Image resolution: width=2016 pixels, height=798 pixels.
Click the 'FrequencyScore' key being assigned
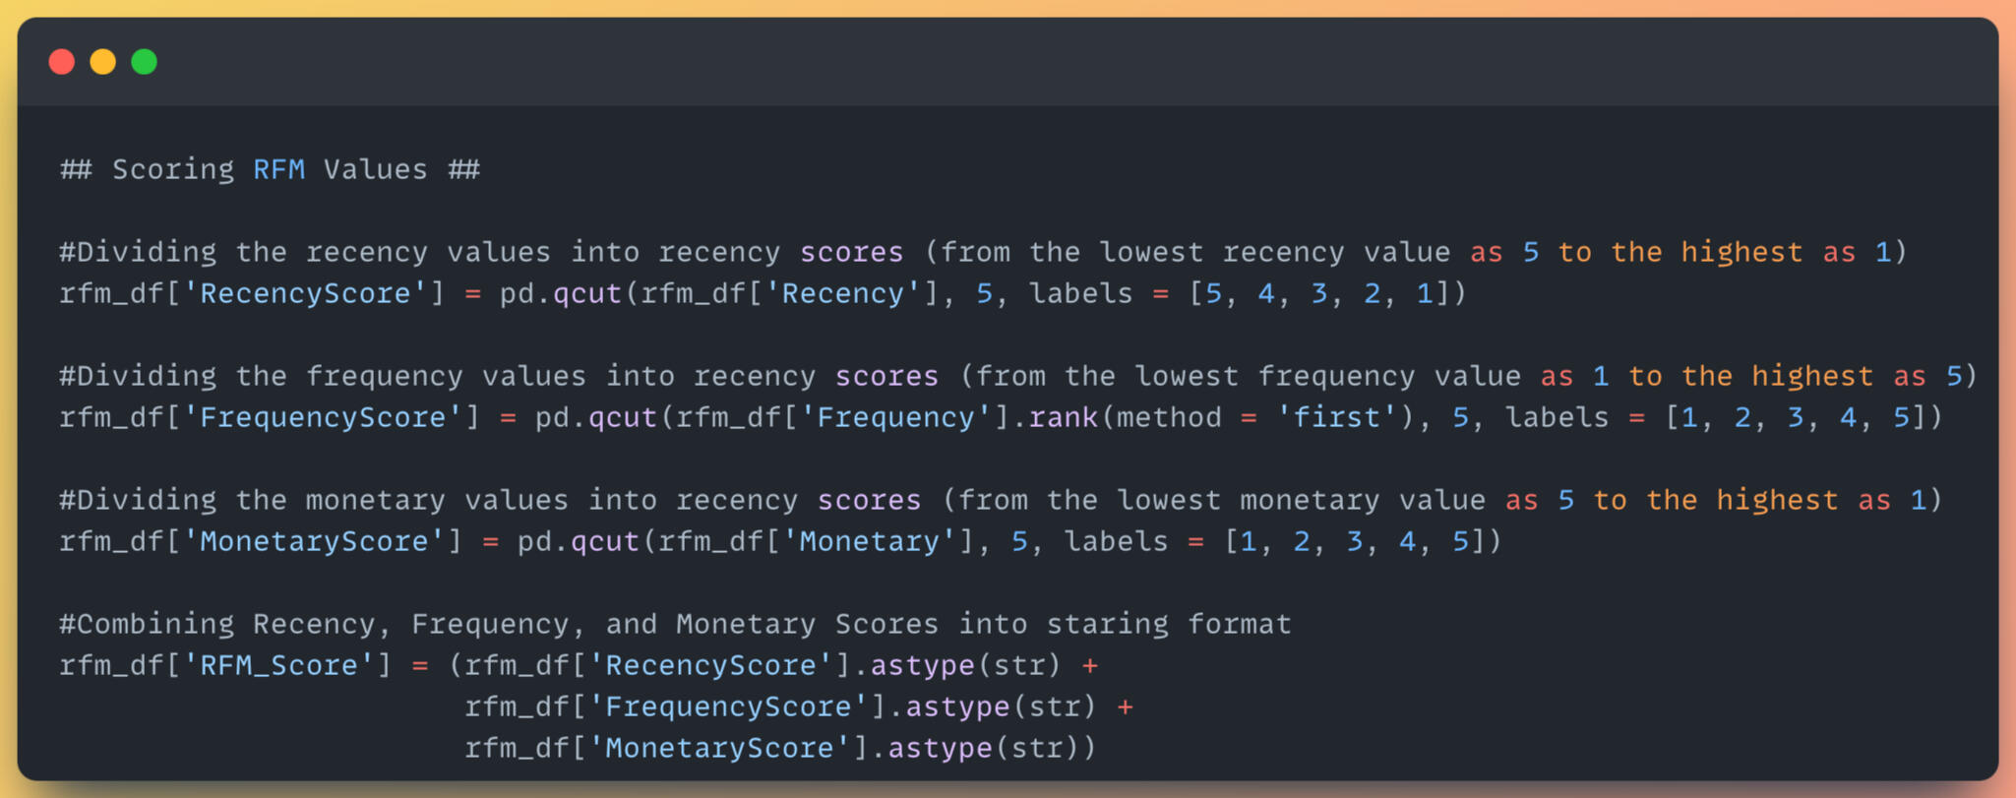pos(323,417)
